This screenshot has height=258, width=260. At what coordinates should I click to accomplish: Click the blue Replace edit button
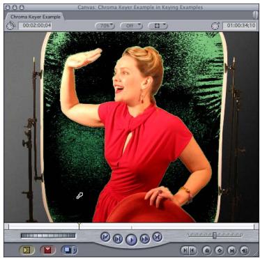point(68,250)
